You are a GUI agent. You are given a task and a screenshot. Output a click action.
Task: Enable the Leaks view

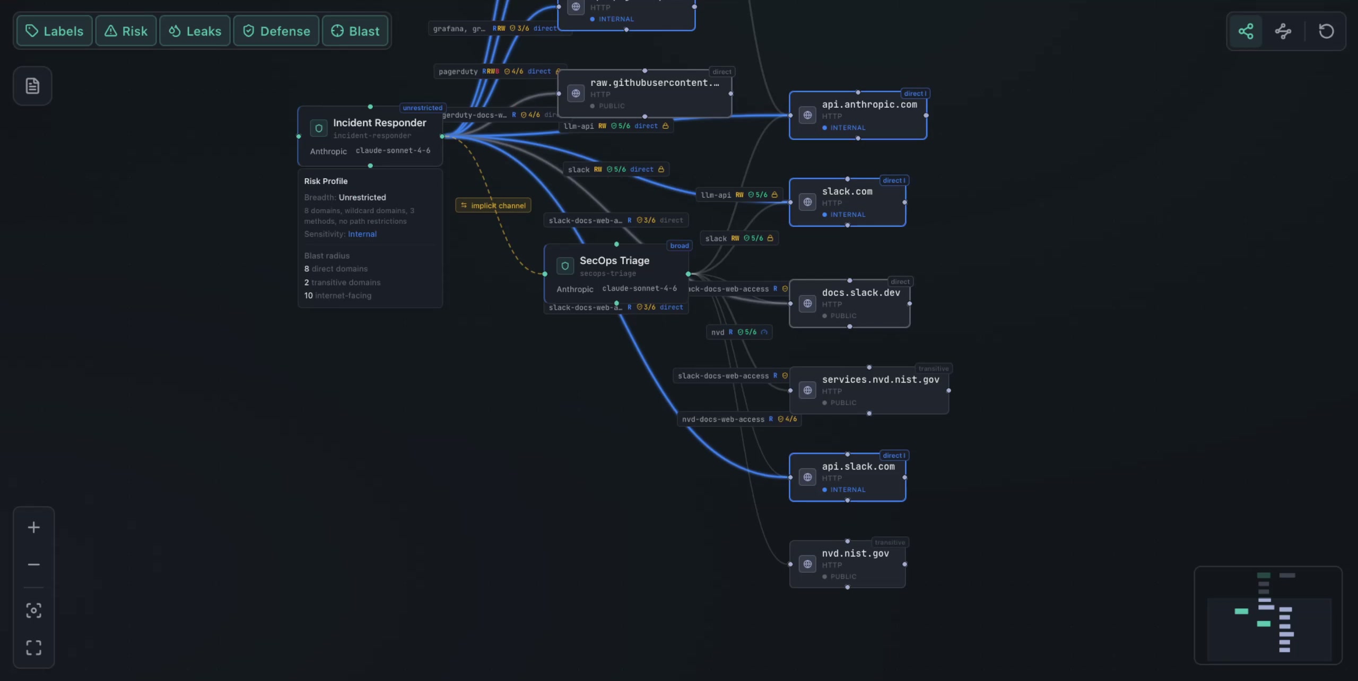pyautogui.click(x=194, y=31)
